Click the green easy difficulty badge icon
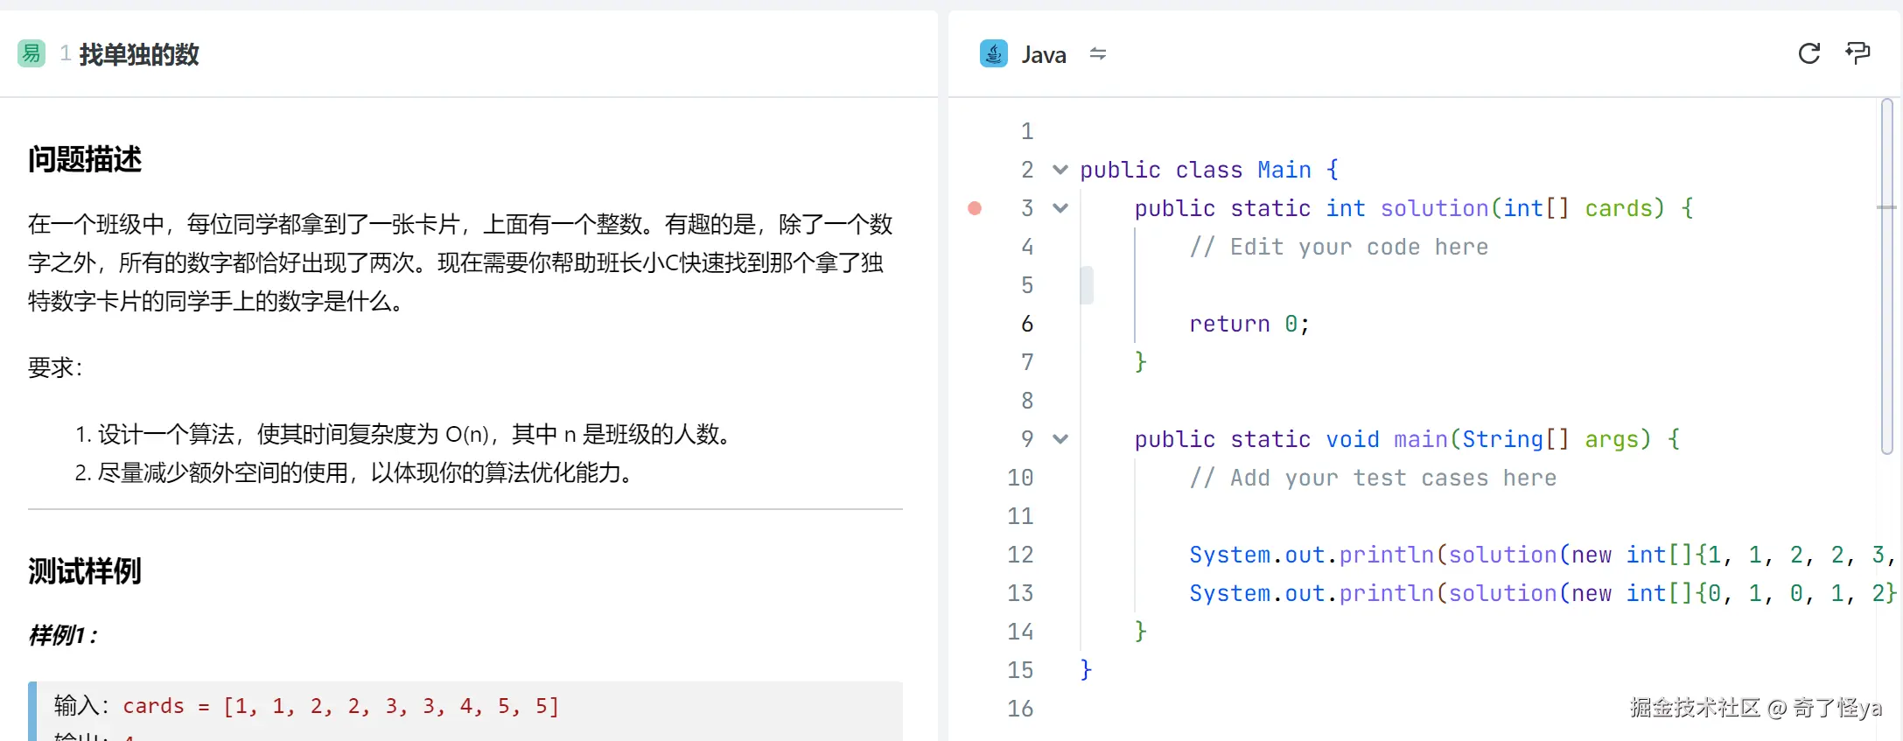1903x741 pixels. (31, 54)
